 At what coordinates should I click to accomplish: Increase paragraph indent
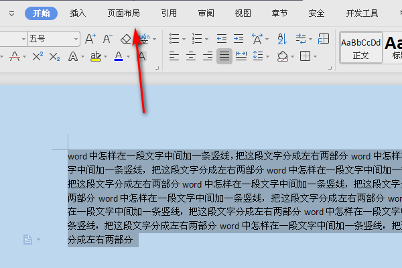[239, 39]
